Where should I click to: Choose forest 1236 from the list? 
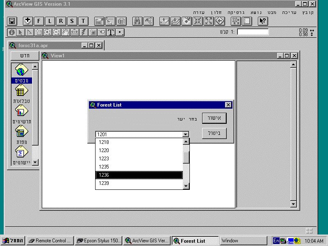pyautogui.click(x=139, y=175)
